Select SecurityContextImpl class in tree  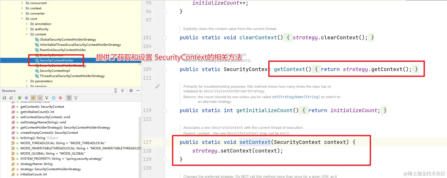click(55, 71)
